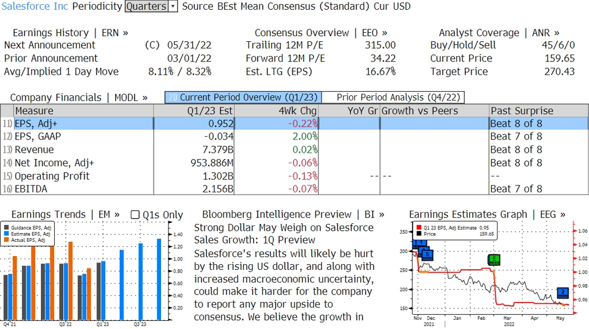589x329 pixels.
Task: Click the Guidance EPS, Adj legend swatch
Action: pos(6,228)
